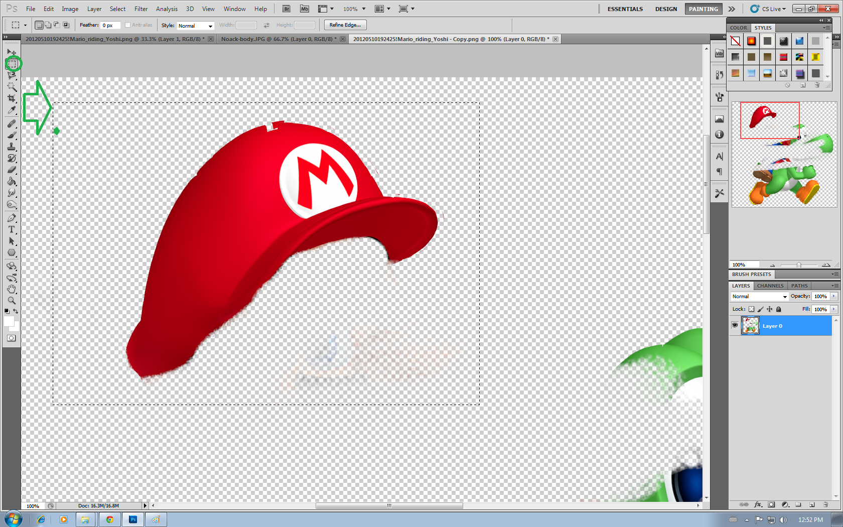Open the History panel icon

[x=719, y=75]
